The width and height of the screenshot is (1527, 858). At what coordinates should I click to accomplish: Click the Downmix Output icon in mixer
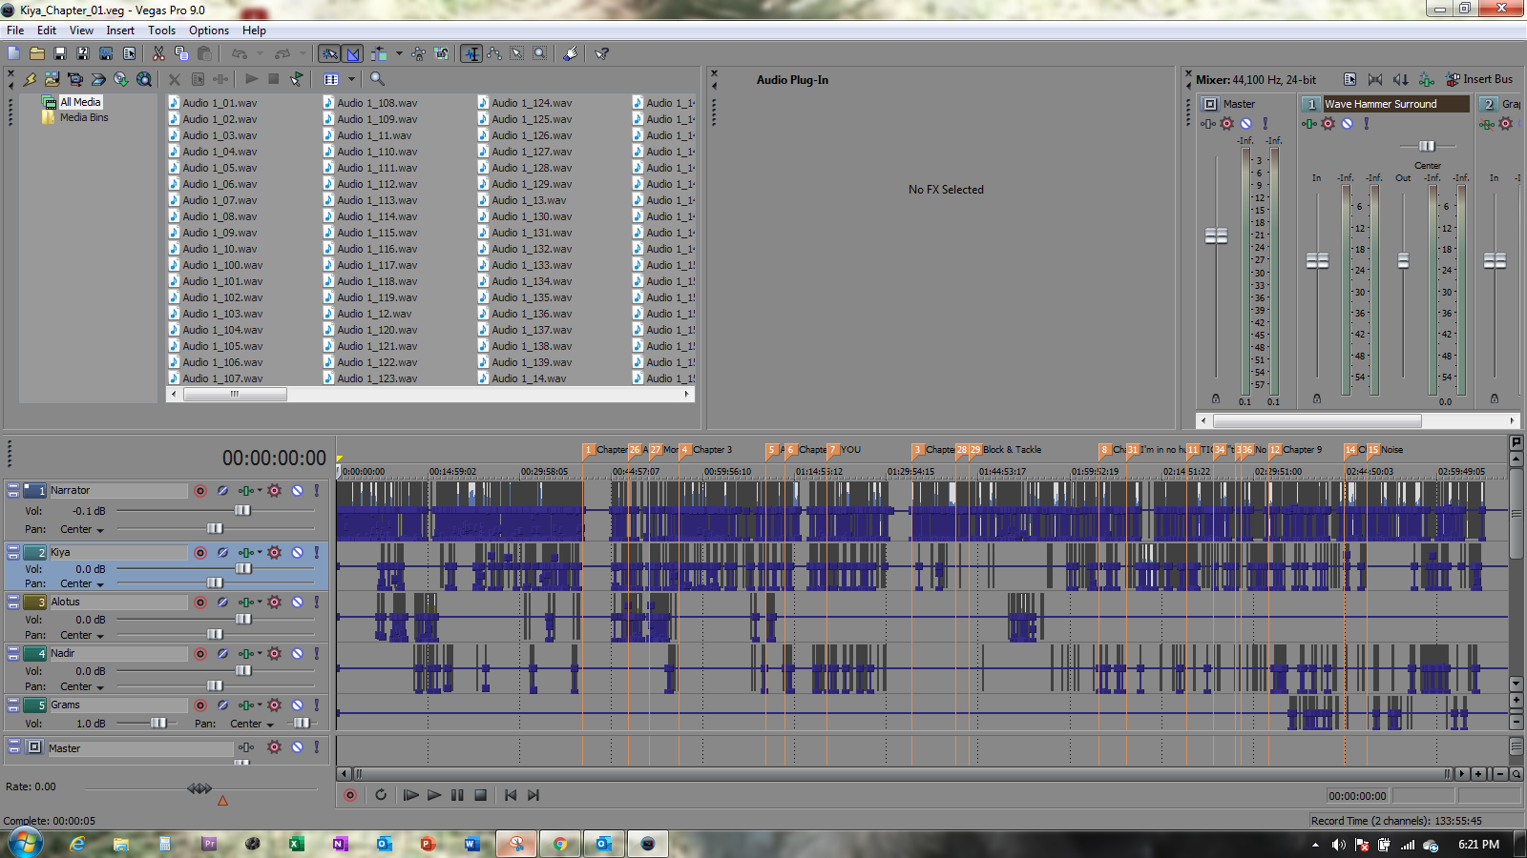pos(1374,79)
